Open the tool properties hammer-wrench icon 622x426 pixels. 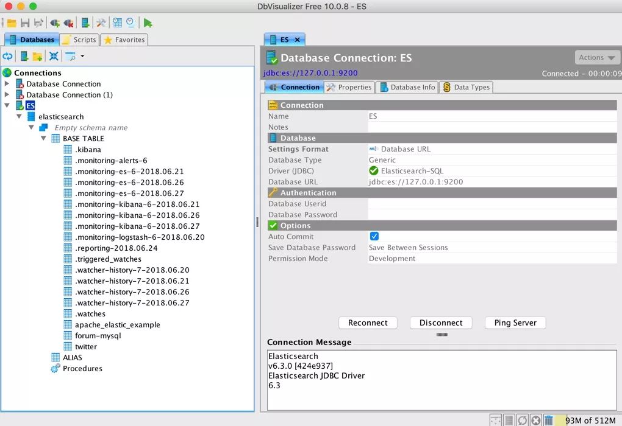pyautogui.click(x=101, y=23)
